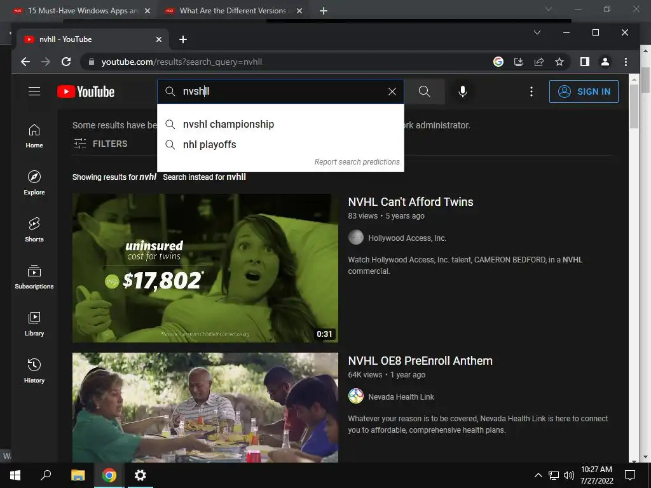Viewport: 651px width, 488px height.
Task: Open Subscriptions in the sidebar
Action: point(34,277)
